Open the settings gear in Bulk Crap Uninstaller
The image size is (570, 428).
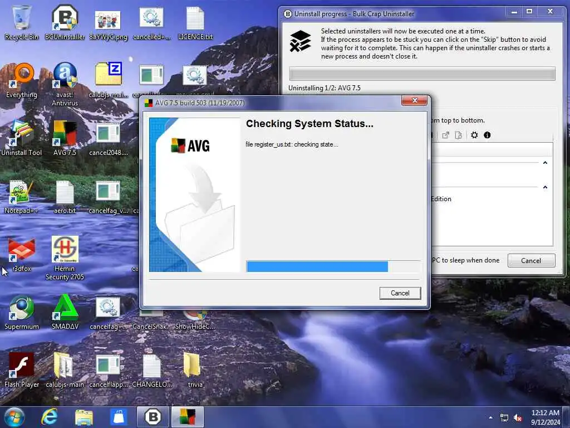pos(474,135)
